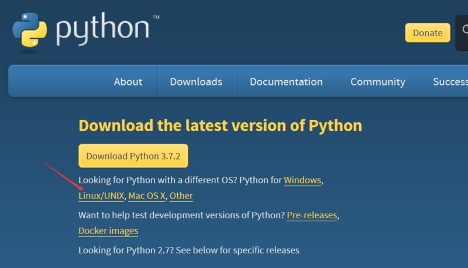This screenshot has height=268, width=468.
Task: Select the Success Stories nav item
Action: [450, 82]
